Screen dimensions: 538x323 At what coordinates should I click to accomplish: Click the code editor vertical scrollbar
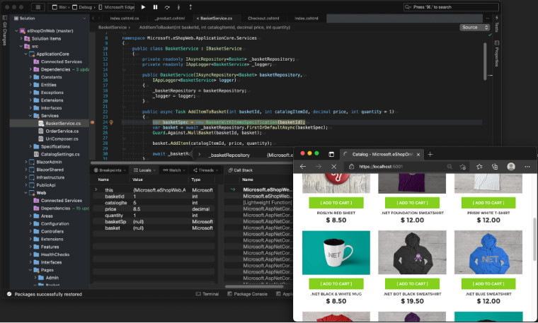(x=485, y=61)
